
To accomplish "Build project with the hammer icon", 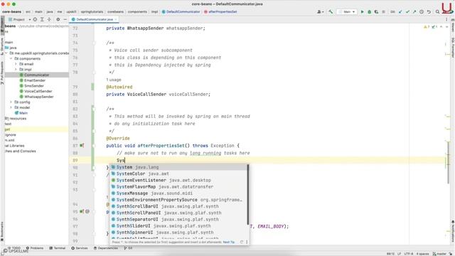I will [331, 12].
